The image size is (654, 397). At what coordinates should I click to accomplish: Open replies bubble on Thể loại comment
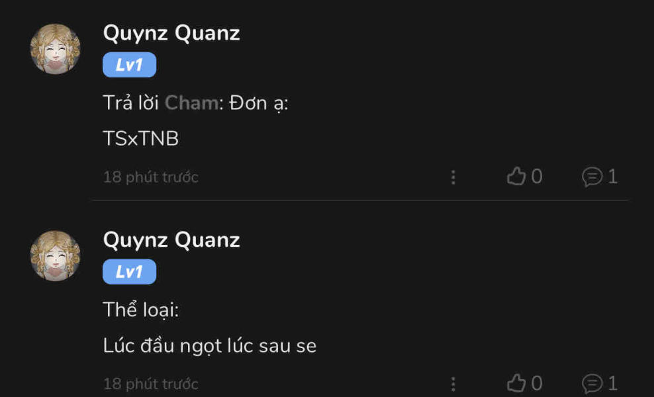(x=592, y=384)
